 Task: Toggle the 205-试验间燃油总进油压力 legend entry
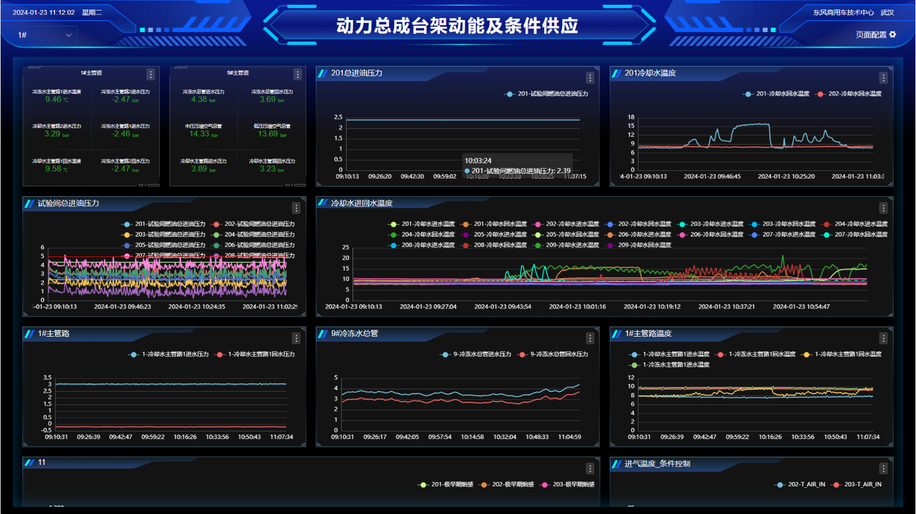tap(164, 245)
